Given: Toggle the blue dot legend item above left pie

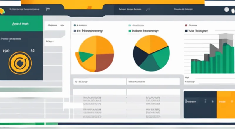Looking at the screenshot, I should point(75,26).
